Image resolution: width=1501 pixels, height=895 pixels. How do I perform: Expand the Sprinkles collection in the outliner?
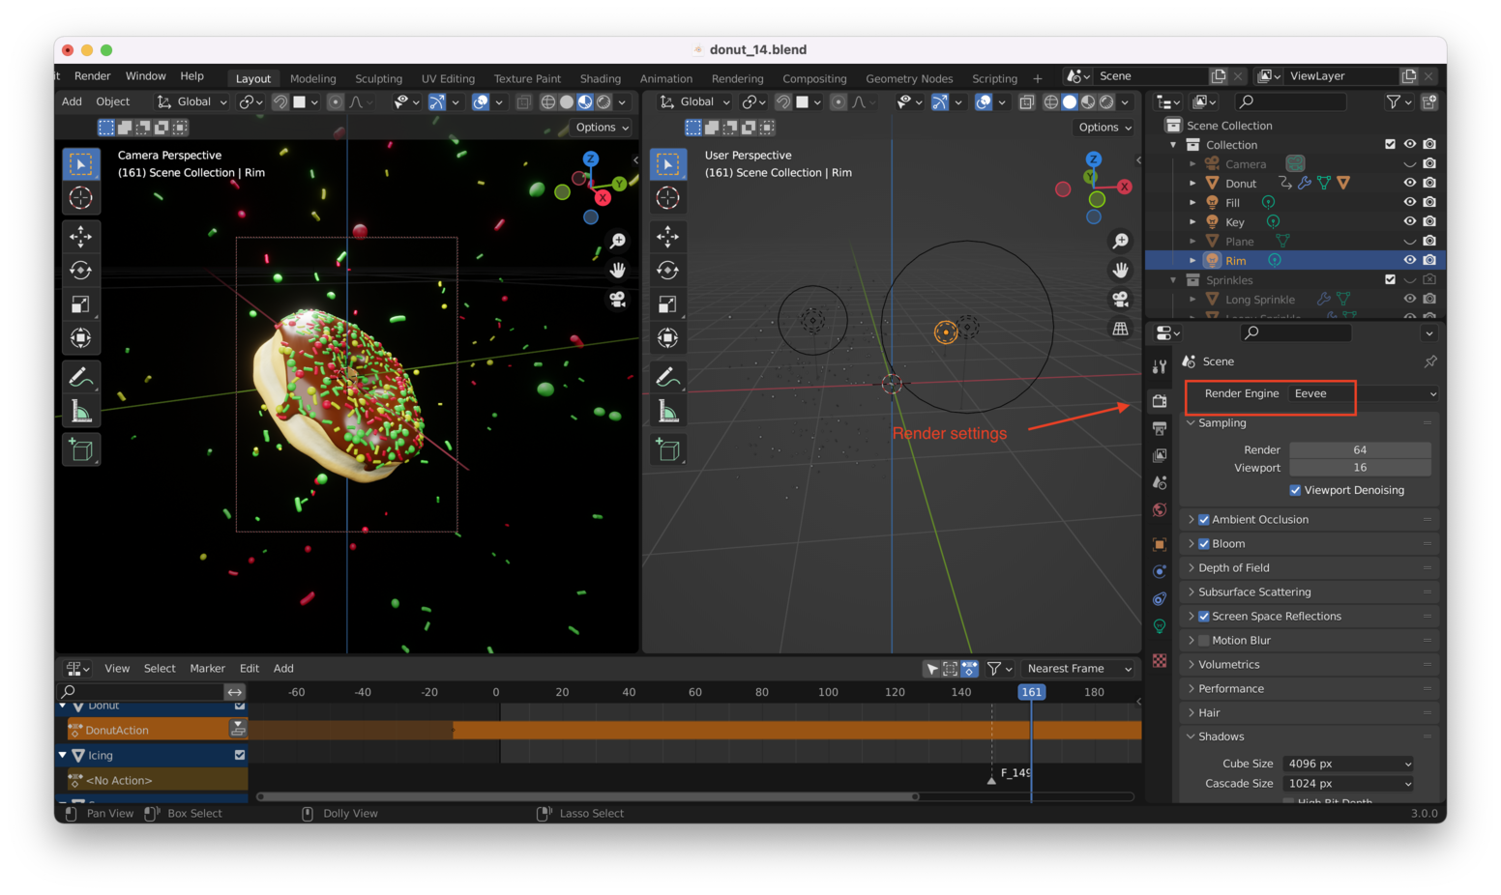[x=1172, y=279]
